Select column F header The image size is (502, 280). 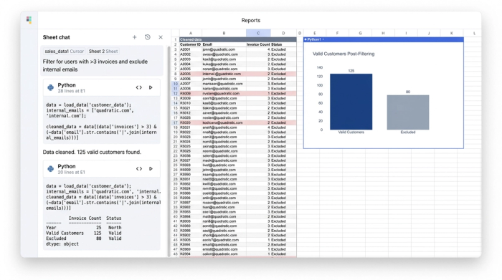point(338,33)
